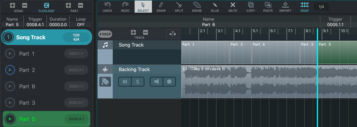Play Part 2 with its play button
Image resolution: width=357 pixels, height=127 pixels.
pos(10,70)
